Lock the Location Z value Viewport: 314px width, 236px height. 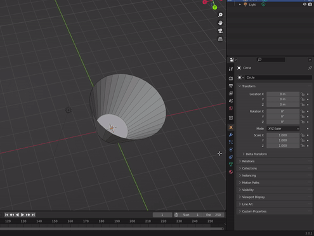click(x=303, y=105)
